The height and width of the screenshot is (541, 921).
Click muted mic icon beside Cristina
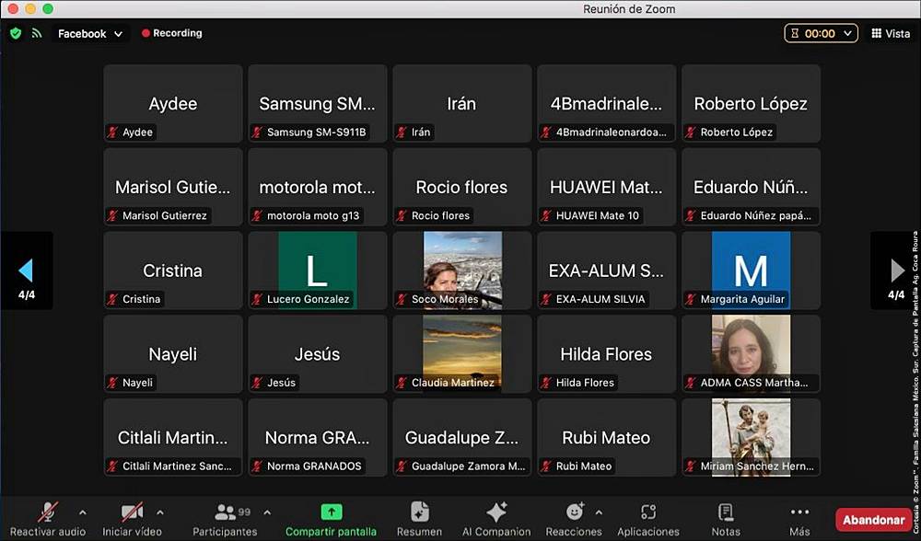(112, 299)
